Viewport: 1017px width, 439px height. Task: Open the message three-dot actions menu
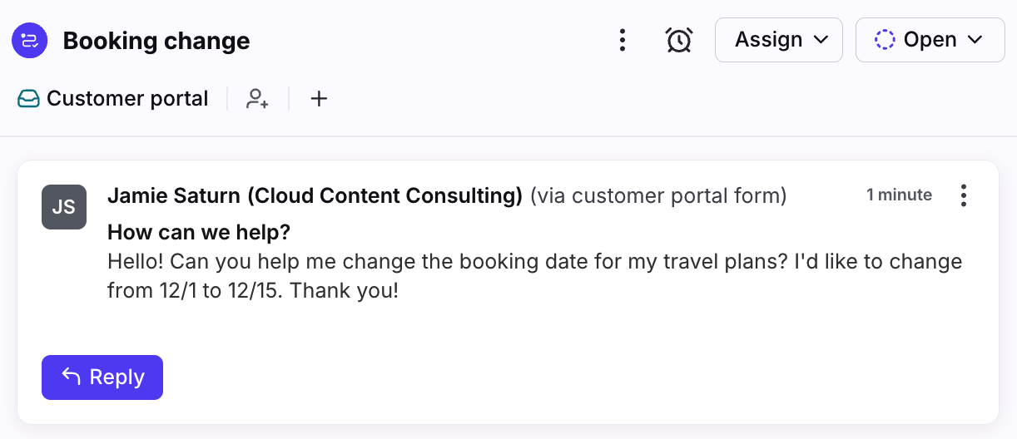click(964, 195)
